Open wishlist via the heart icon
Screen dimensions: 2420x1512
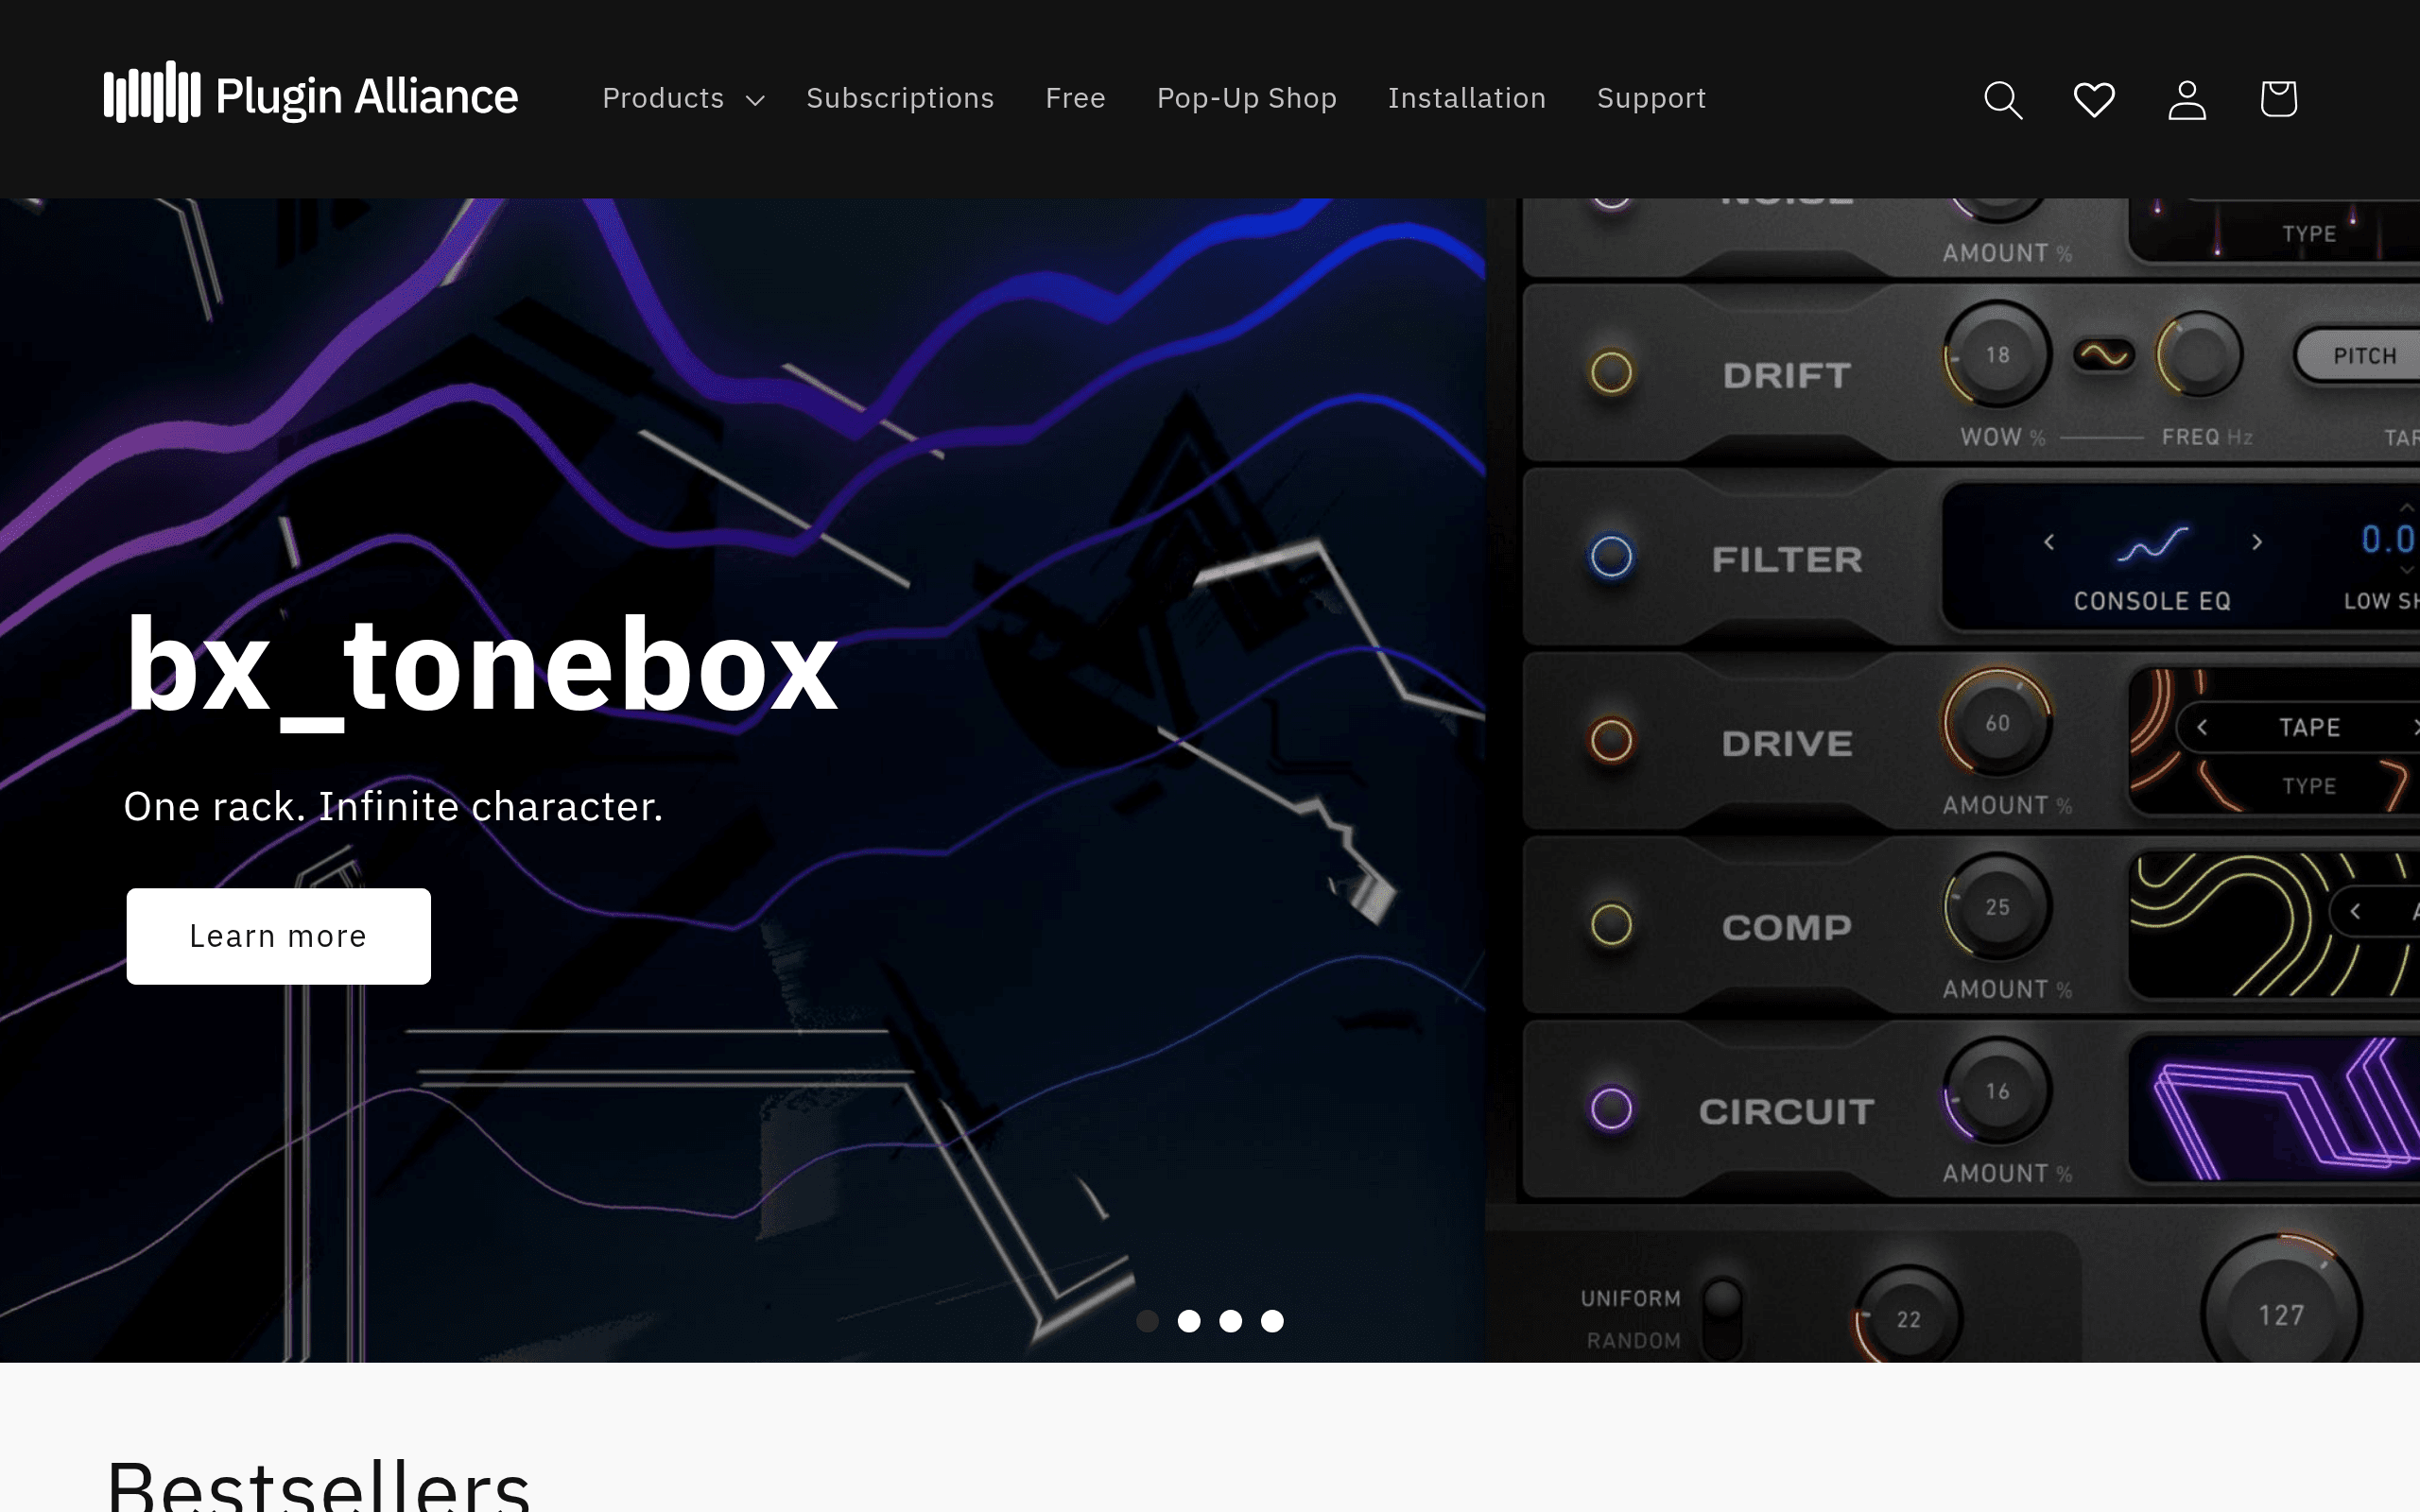pos(2094,99)
